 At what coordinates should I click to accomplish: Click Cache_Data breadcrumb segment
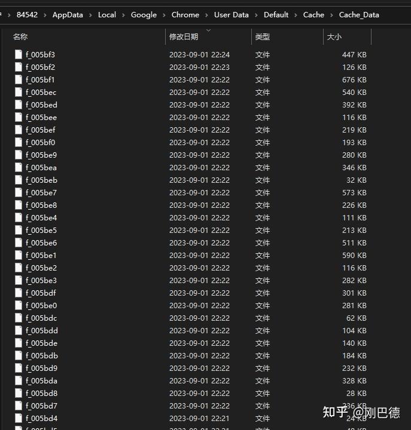click(359, 15)
